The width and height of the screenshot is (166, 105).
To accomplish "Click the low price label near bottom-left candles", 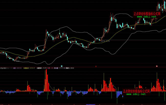I will pyautogui.click(x=17, y=61).
